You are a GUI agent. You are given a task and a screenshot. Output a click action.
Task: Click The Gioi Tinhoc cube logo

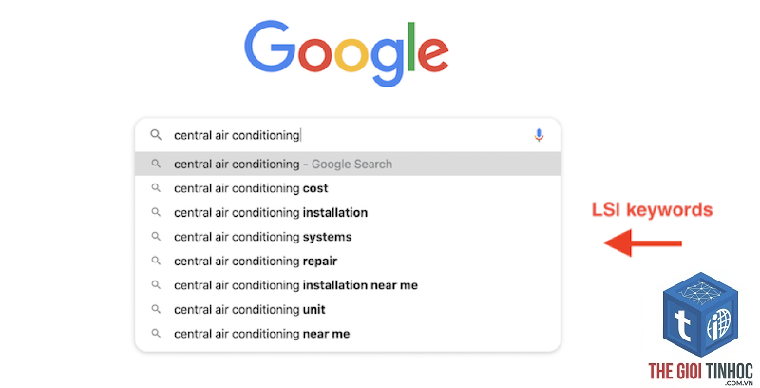click(700, 315)
